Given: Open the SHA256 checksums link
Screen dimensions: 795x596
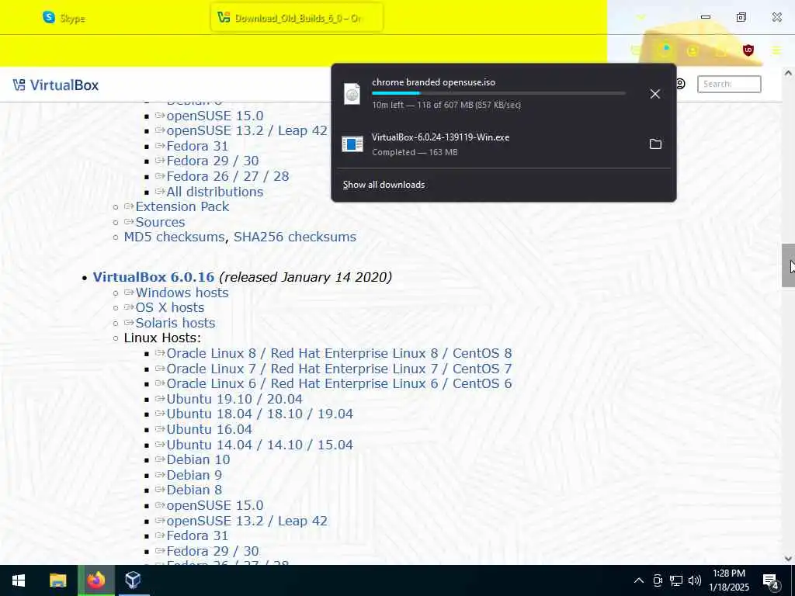Looking at the screenshot, I should point(294,237).
